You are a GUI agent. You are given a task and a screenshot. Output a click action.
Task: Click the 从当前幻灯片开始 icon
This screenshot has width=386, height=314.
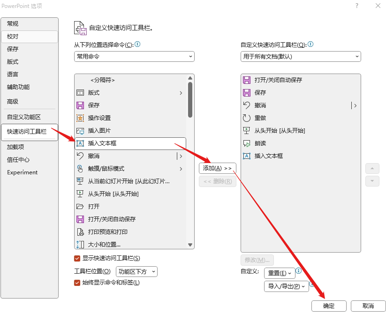click(x=80, y=181)
